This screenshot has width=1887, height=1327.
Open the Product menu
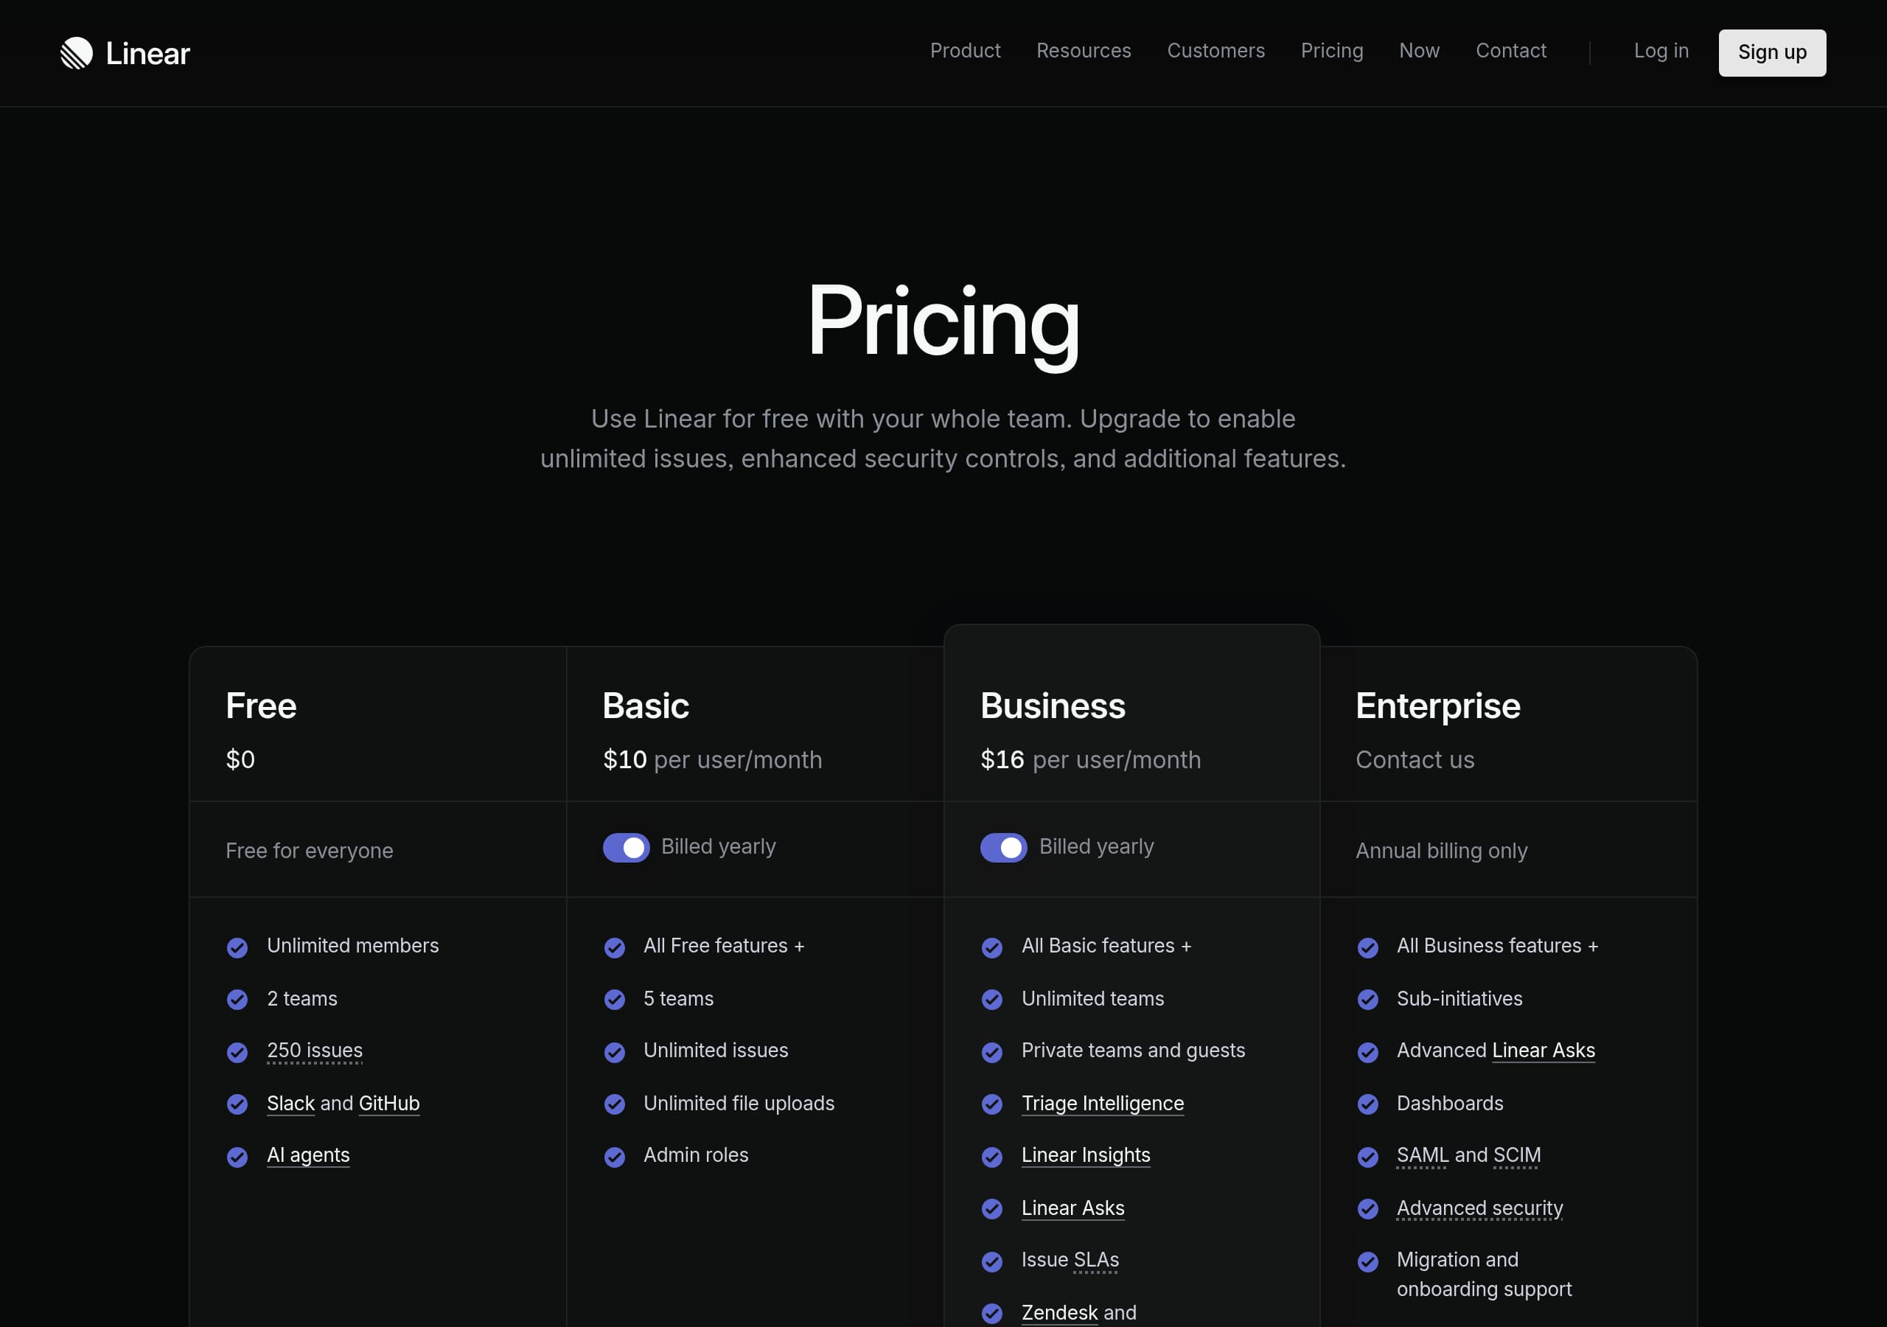[965, 50]
